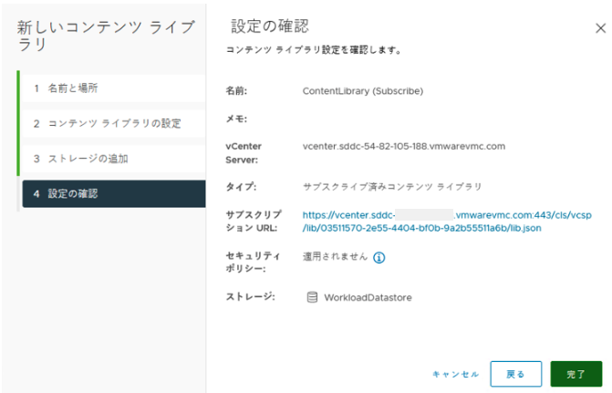This screenshot has height=393, width=612.
Task: Click the サブスクライブ済みコンテンツ ライブラリ type value
Action: pos(392,187)
